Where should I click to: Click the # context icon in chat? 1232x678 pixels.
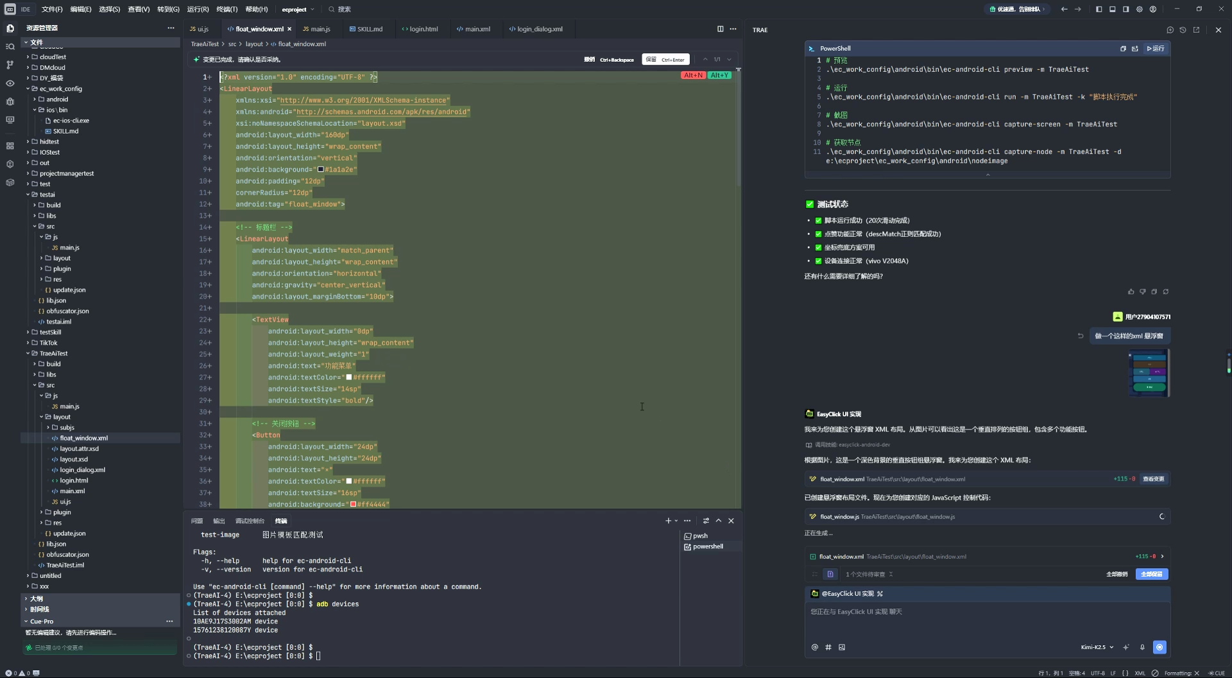click(x=828, y=647)
